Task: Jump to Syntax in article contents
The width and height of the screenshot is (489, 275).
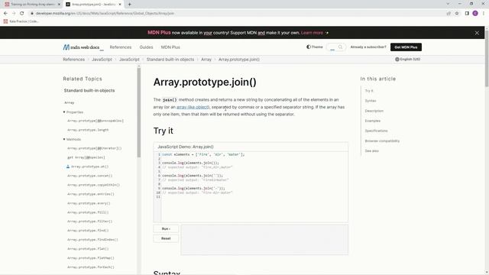Action: (x=371, y=101)
